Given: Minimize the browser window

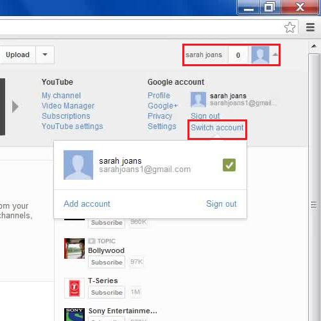Looking at the screenshot, I should (x=248, y=8).
